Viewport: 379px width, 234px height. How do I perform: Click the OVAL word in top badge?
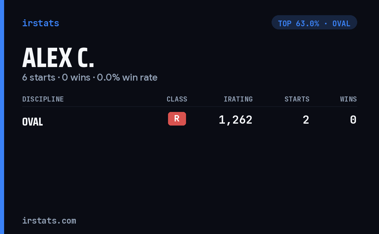341,24
